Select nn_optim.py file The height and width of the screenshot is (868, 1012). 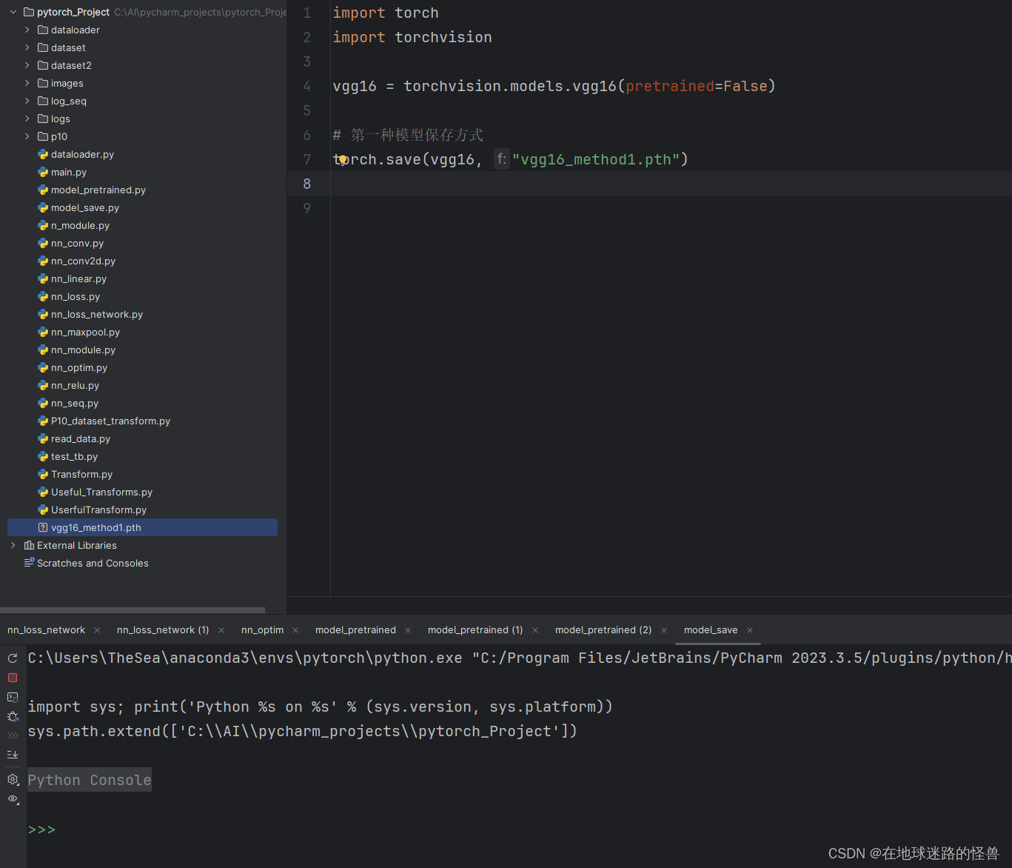click(78, 367)
